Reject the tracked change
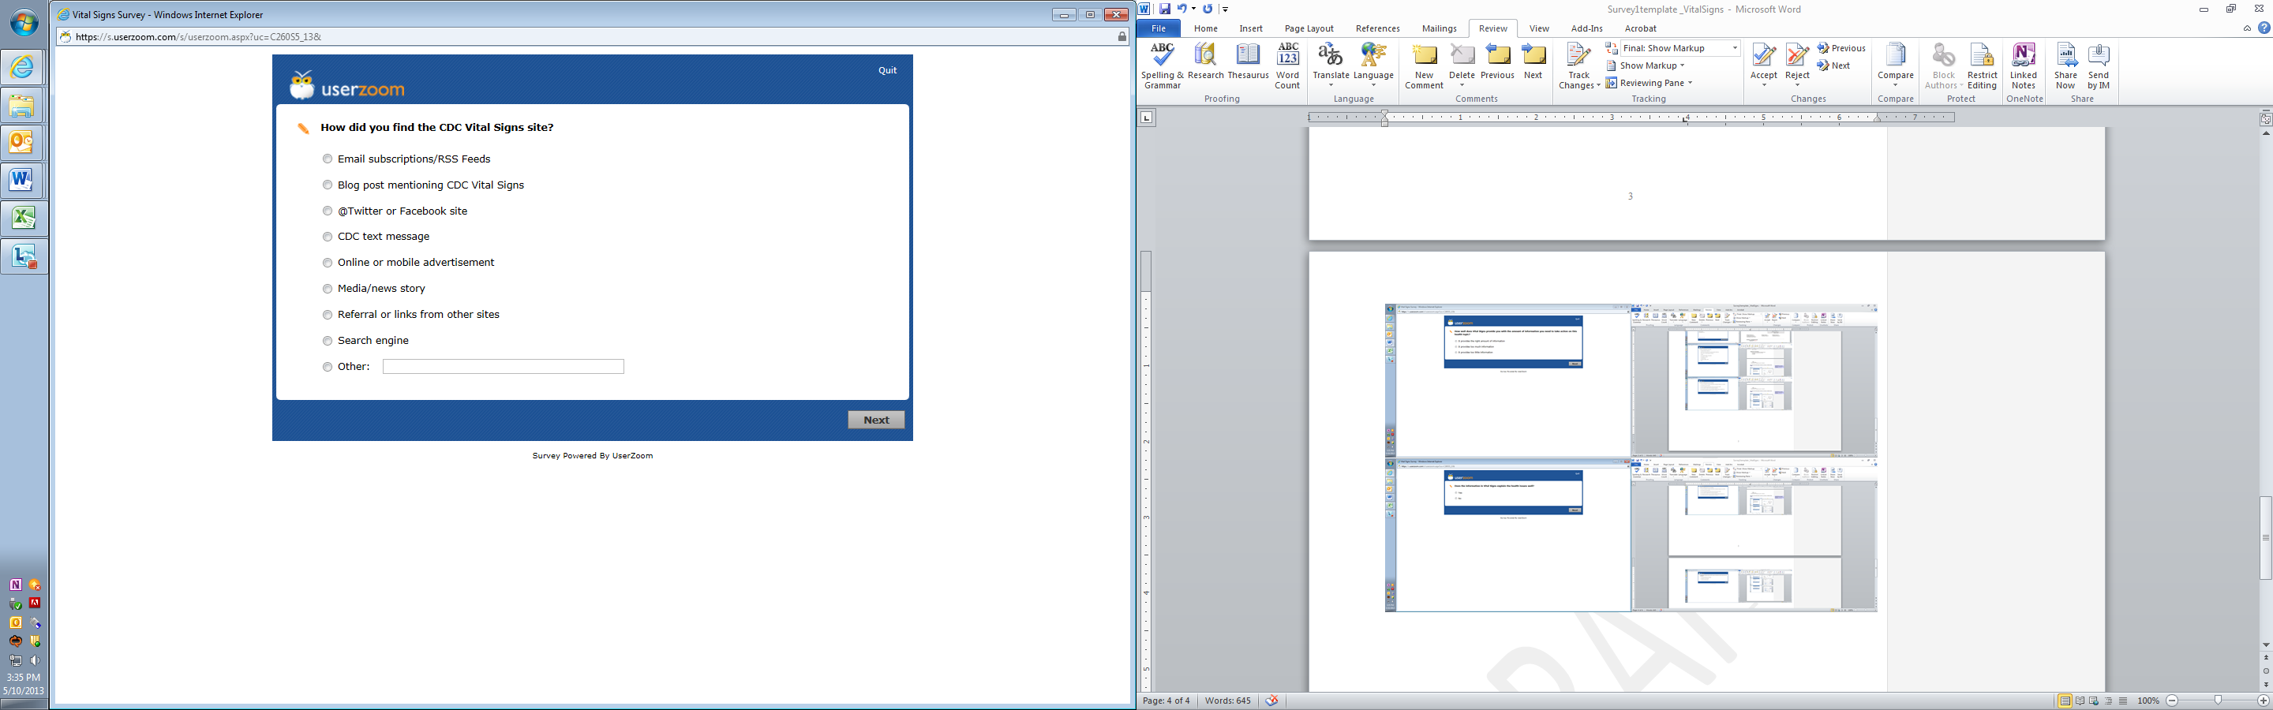Image resolution: width=2273 pixels, height=710 pixels. (1797, 65)
